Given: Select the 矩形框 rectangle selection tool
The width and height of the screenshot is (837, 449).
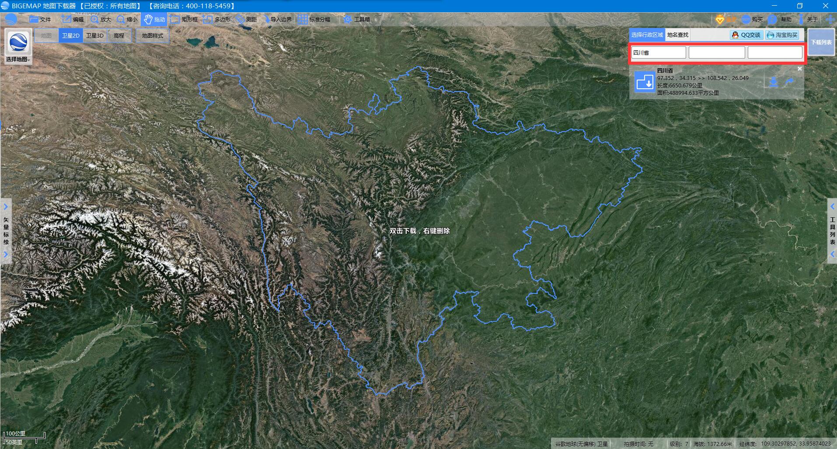Looking at the screenshot, I should pos(184,19).
